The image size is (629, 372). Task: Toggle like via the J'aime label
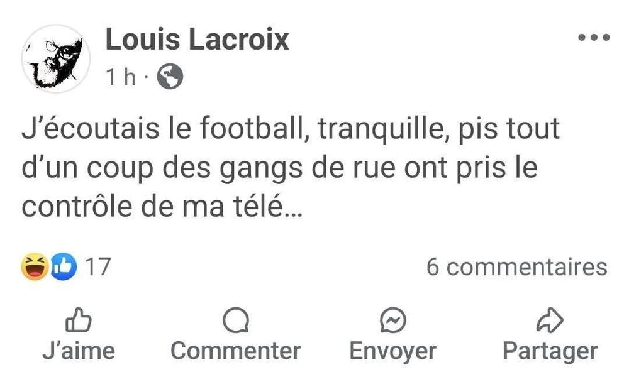(79, 351)
